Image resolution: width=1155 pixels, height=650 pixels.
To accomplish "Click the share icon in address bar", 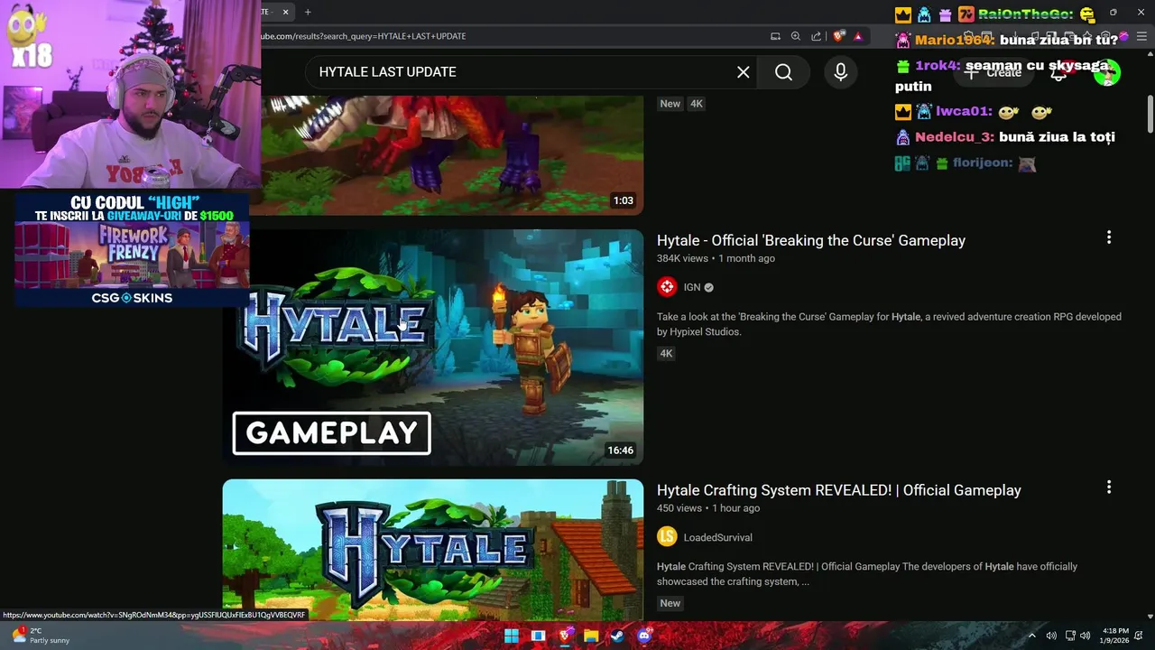I will click(816, 36).
